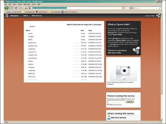Click the Name column header
Viewport: 166px width, 124px height.
pos(28,30)
